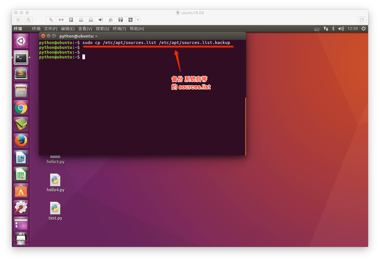
Task: Click the hard disk icon in VM toolbar
Action: click(71, 20)
